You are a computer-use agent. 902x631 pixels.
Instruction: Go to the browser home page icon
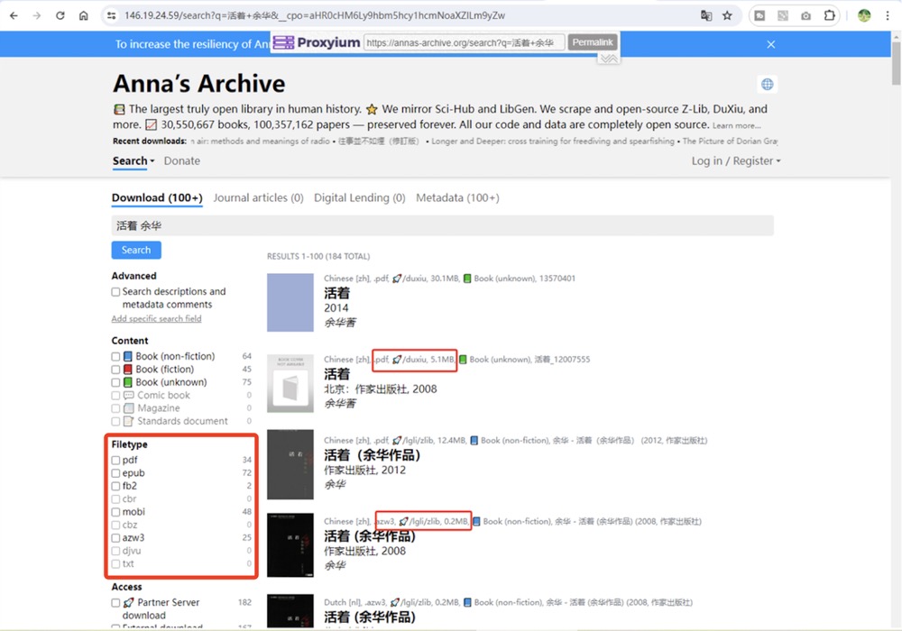(x=83, y=15)
